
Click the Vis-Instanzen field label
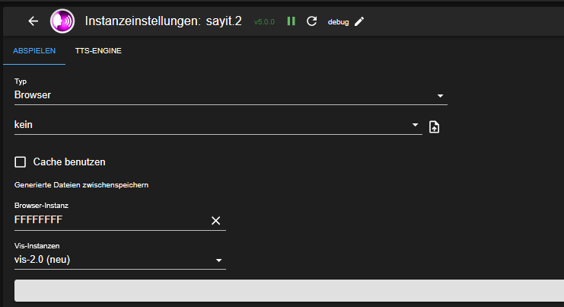37,246
